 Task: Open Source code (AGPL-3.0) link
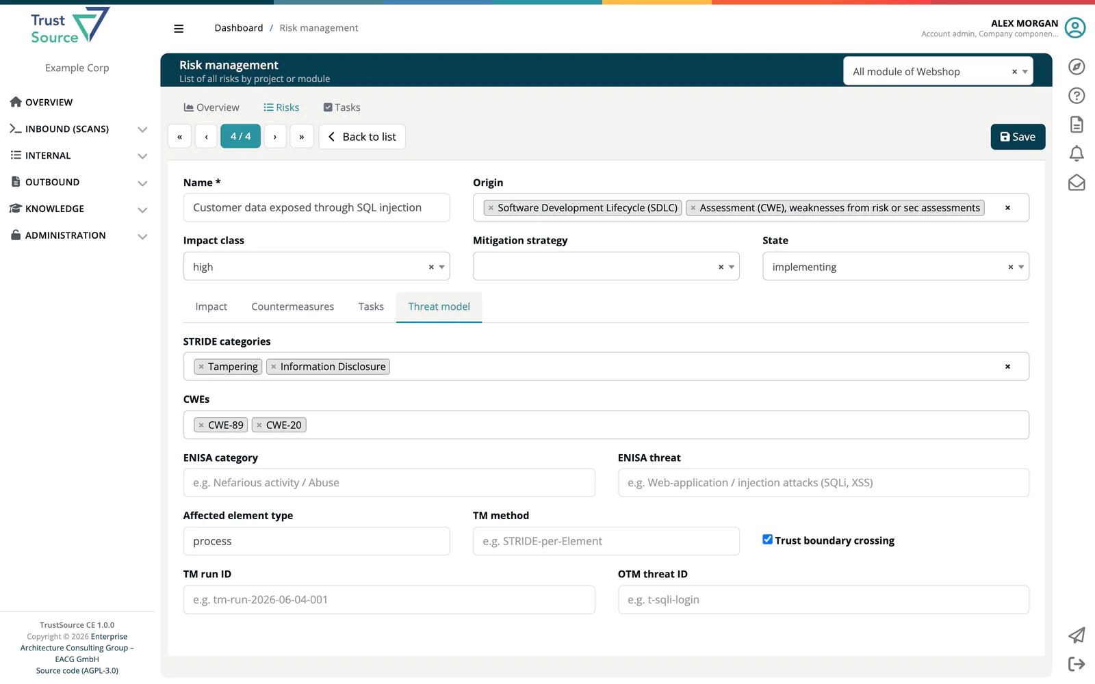click(77, 670)
